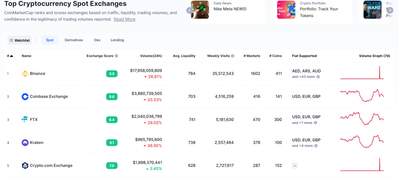Sort table by rank number column
This screenshot has width=398, height=178.
coord(10,56)
